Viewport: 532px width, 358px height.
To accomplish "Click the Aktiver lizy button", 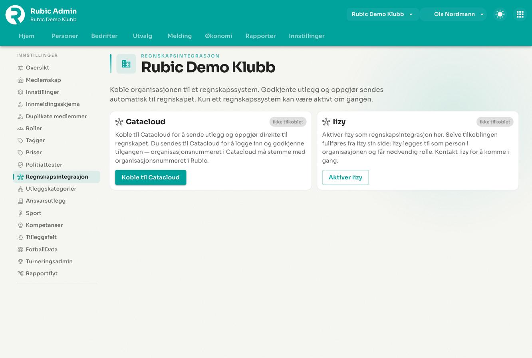I will coord(345,177).
